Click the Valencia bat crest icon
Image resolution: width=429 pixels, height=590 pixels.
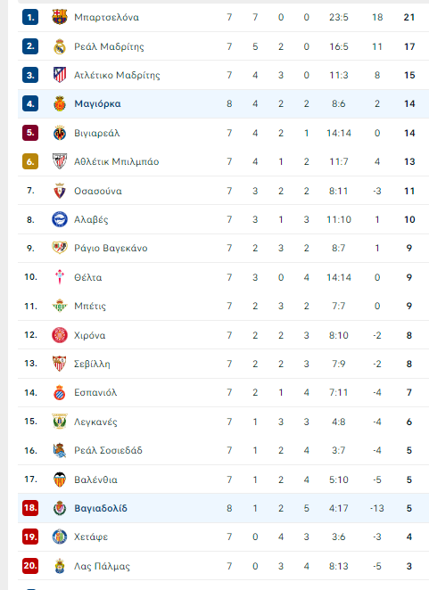coord(60,479)
